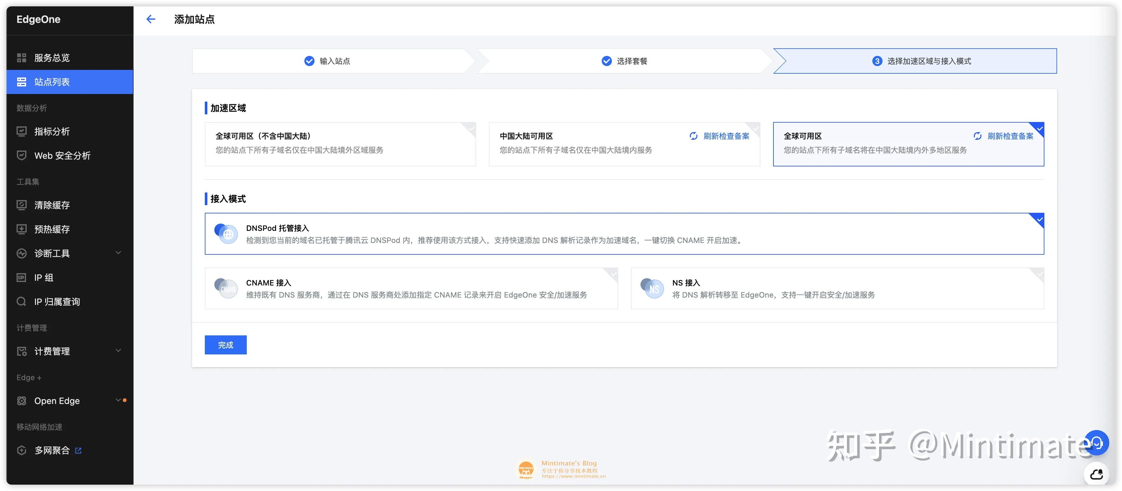Select the 选择套餐 step tab
The height and width of the screenshot is (491, 1122).
[x=625, y=61]
